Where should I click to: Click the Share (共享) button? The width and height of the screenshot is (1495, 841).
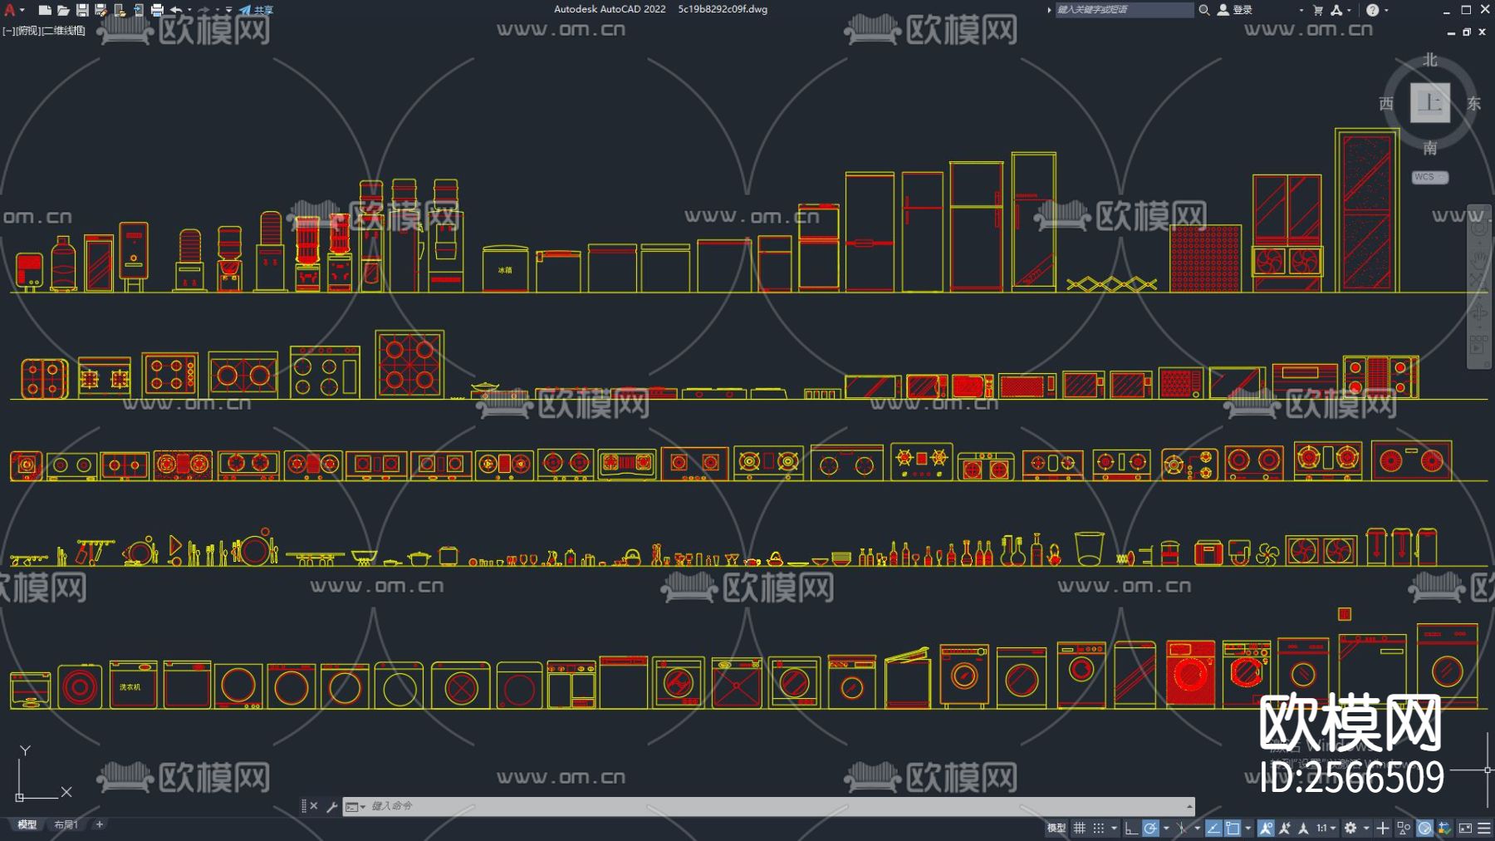click(257, 10)
